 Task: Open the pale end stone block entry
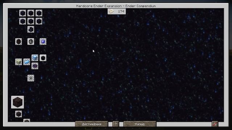click(x=18, y=62)
